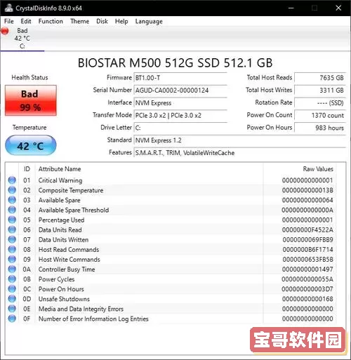Click the red Bad 99 % health status button
Viewport: 351px width, 360px height.
pyautogui.click(x=31, y=100)
